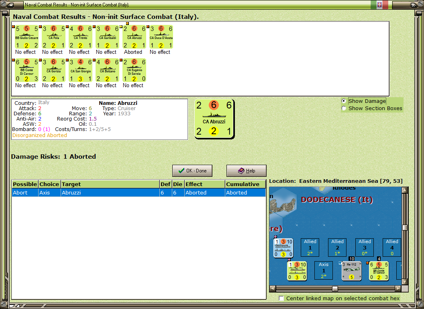Enable the Show Damage radio option
Image resolution: width=424 pixels, height=309 pixels.
click(344, 101)
